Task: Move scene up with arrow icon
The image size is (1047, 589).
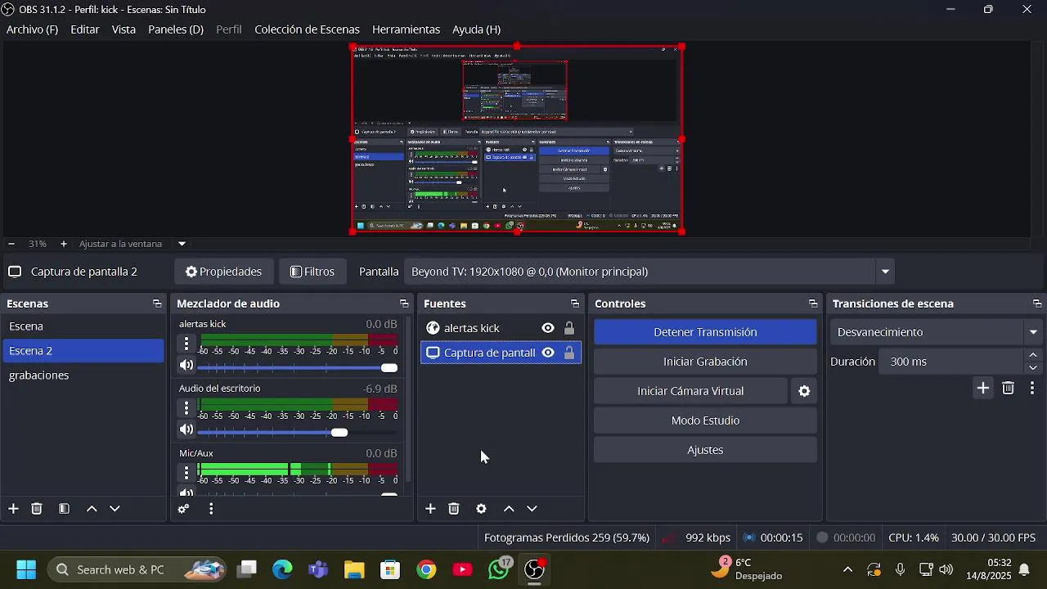Action: pos(92,509)
